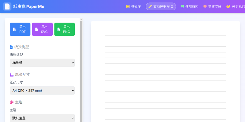Open the 关于我们 page
The width and height of the screenshot is (245, 122).
(236, 6)
